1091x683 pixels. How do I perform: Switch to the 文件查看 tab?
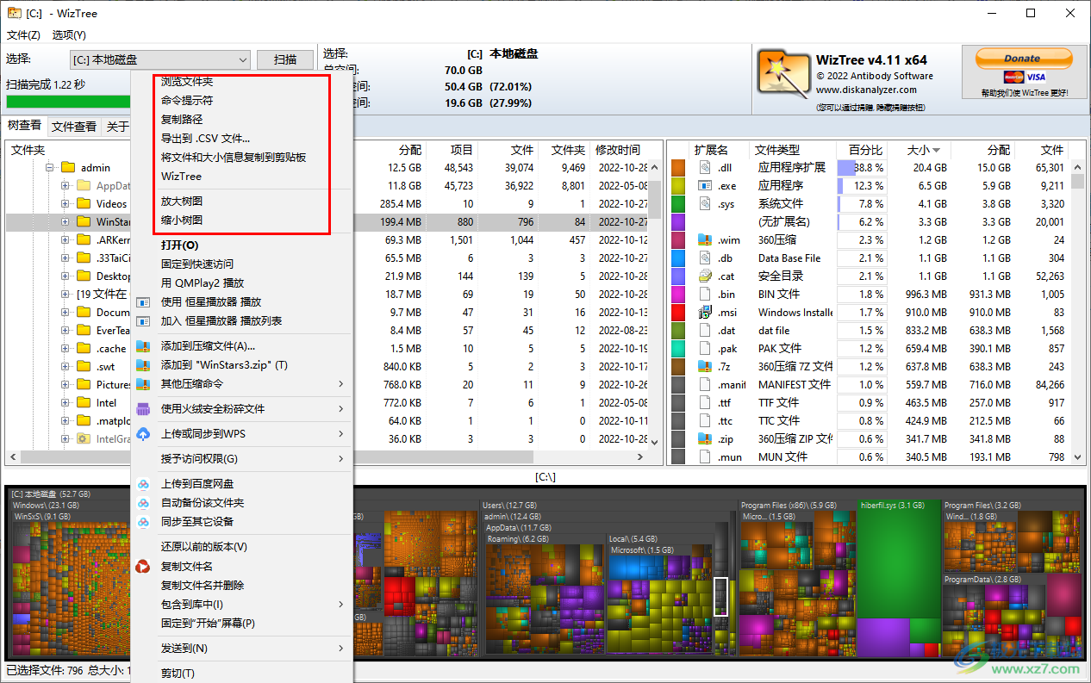tap(74, 127)
